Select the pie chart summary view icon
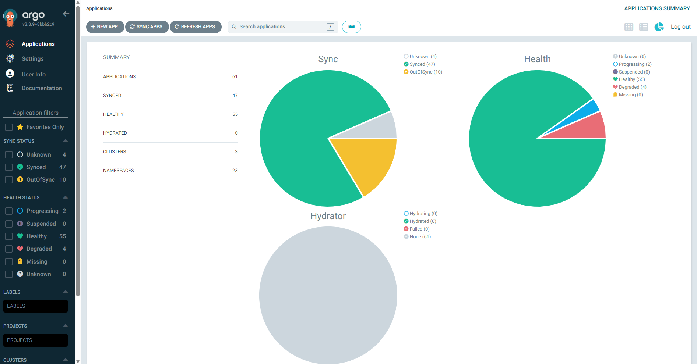The height and width of the screenshot is (364, 697). pos(659,27)
